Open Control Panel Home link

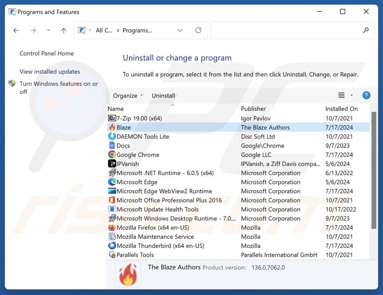click(47, 53)
